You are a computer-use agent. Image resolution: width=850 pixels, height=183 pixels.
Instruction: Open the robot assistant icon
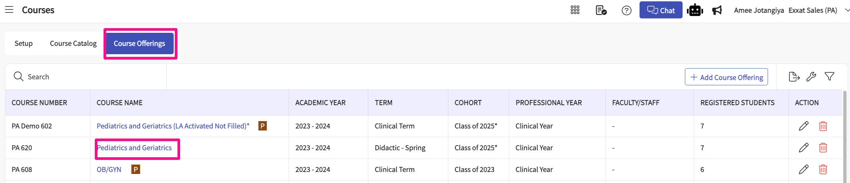[x=695, y=10]
